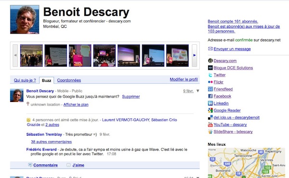Click the Linkedin logo icon
The image size is (289, 178).
tap(210, 103)
